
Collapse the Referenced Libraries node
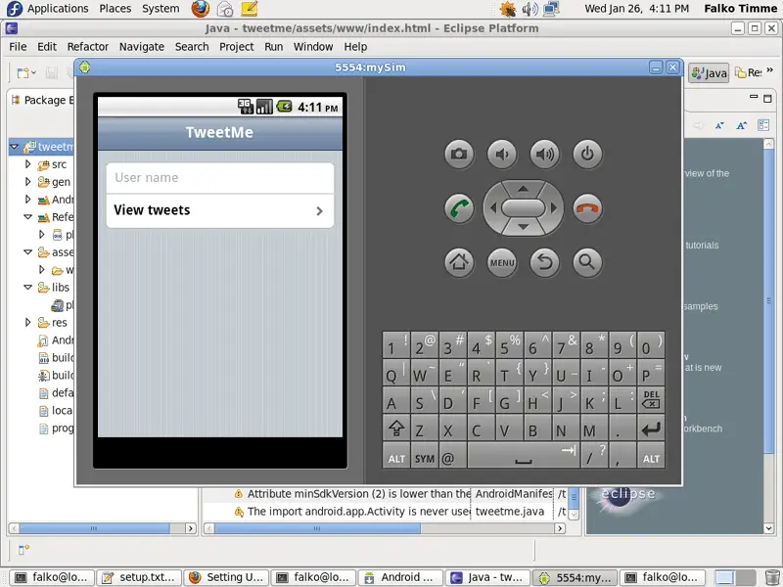pos(28,216)
